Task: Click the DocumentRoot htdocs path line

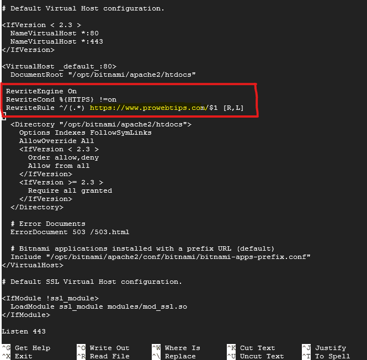Action: [x=103, y=75]
